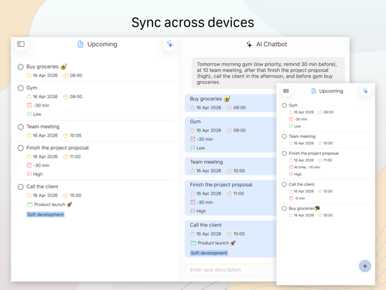The image size is (386, 290).
Task: Click 09:00 time in Gym chatbot card
Action: point(239,130)
